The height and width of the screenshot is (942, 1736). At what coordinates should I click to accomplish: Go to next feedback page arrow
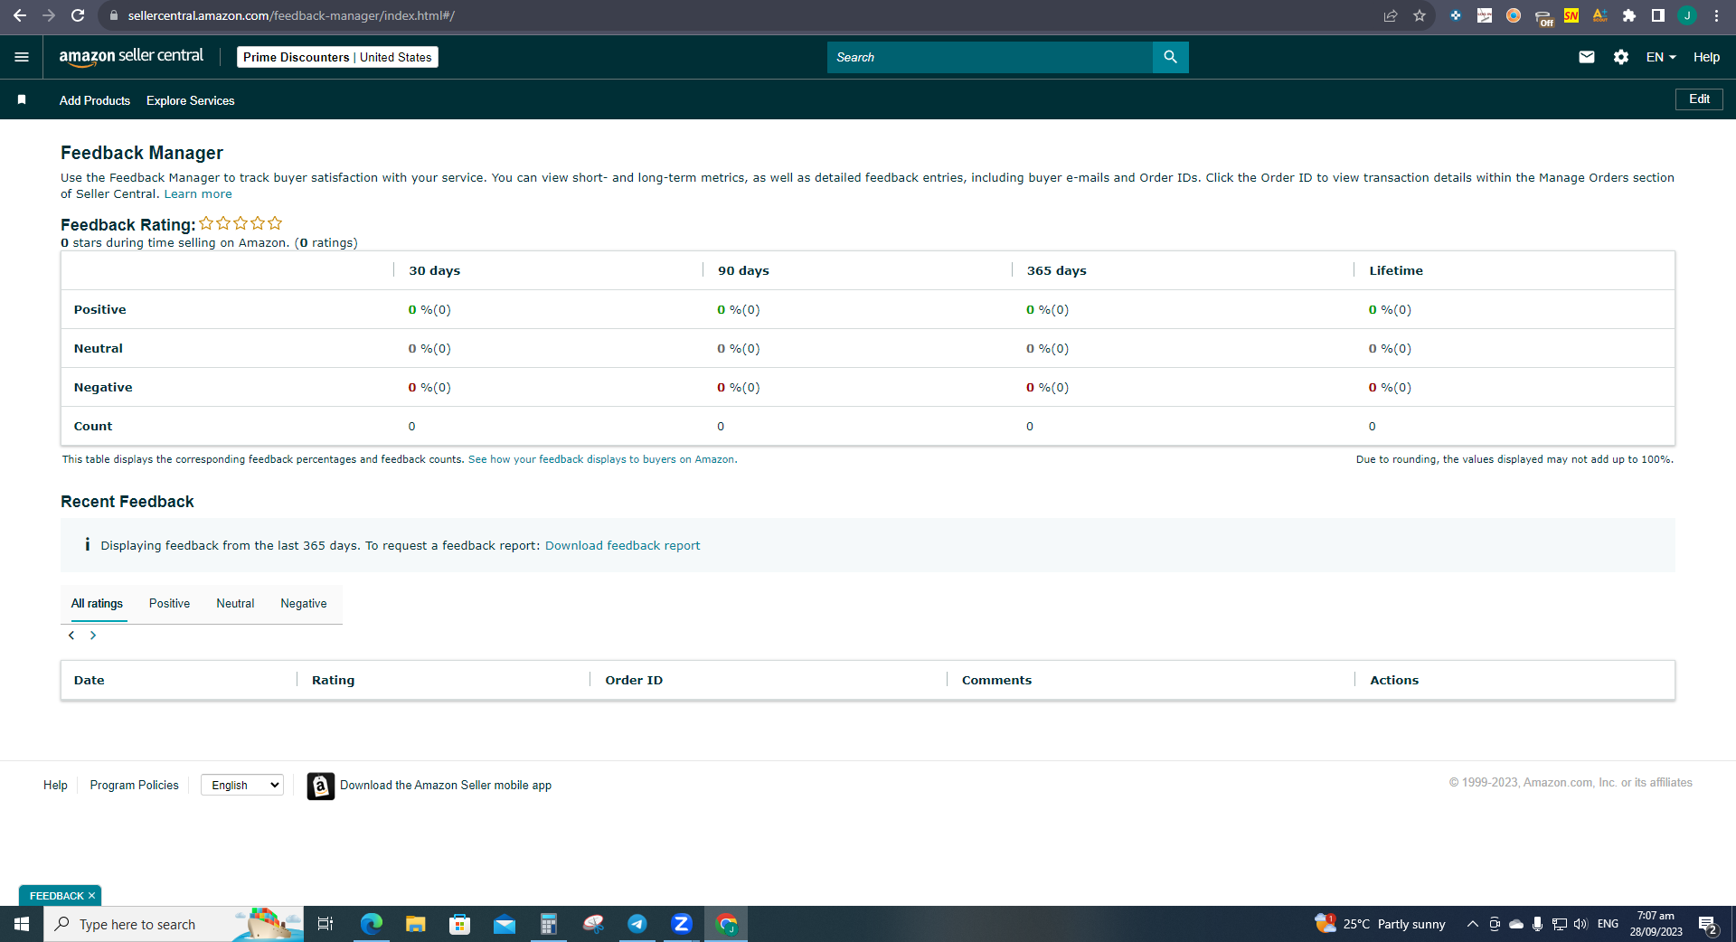pos(93,636)
